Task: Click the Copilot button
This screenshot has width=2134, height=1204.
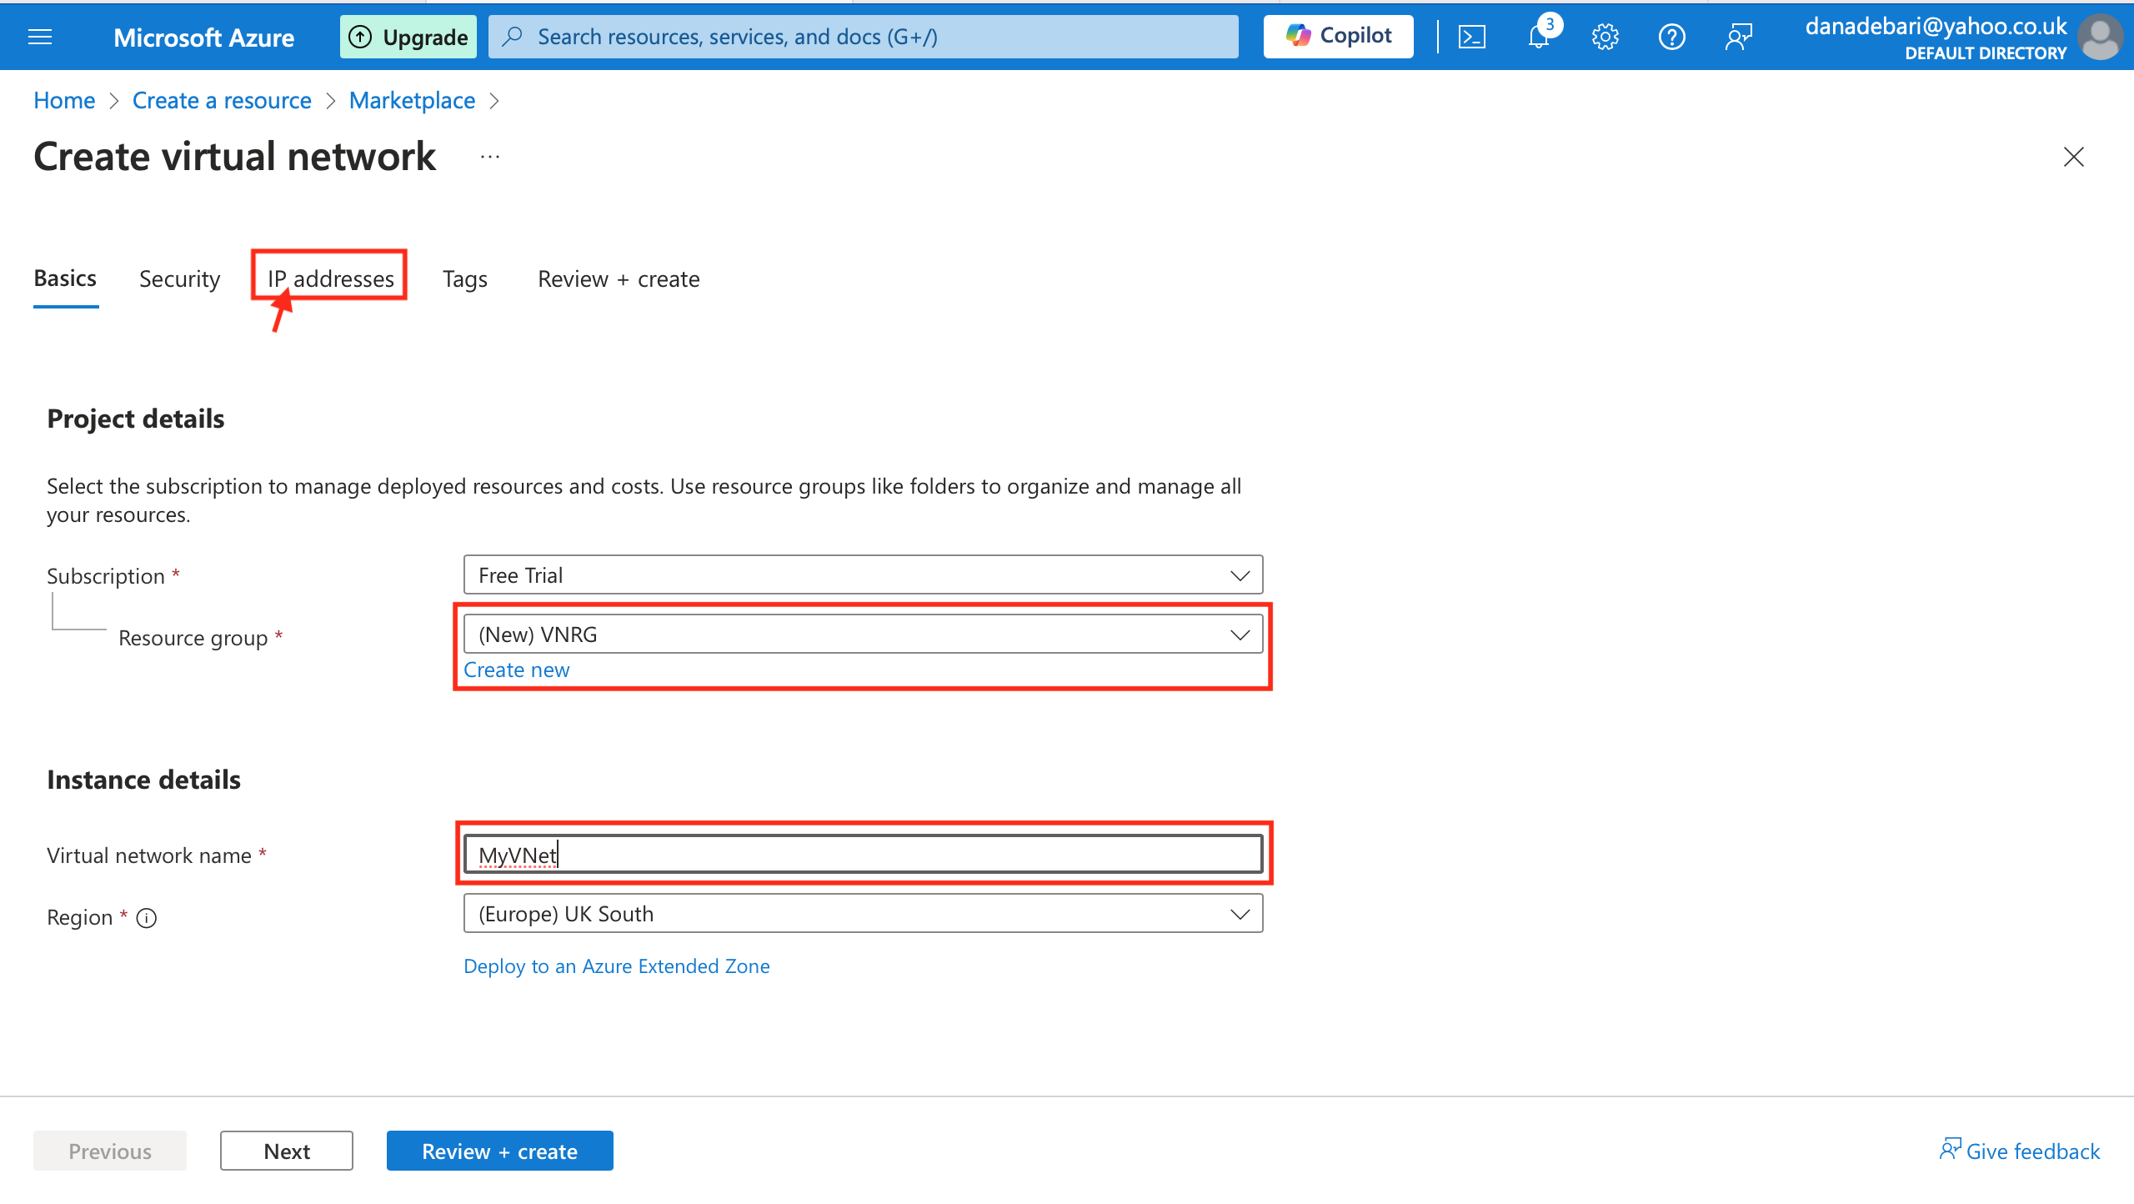Action: (x=1338, y=36)
